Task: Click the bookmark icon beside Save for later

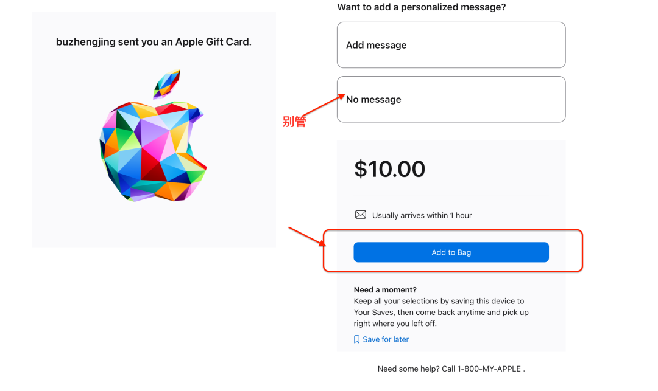Action: pos(357,339)
